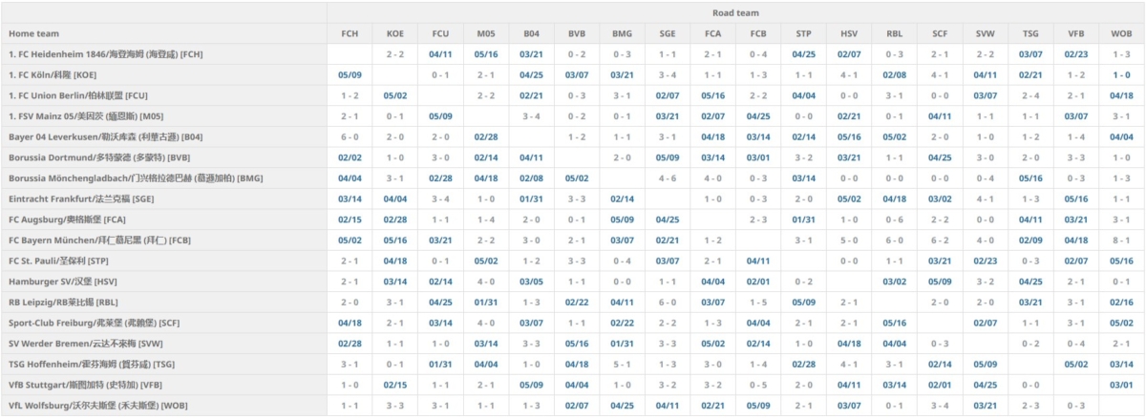Open RB Leipzig's 02/16 fixture against WOB
The width and height of the screenshot is (1146, 418).
click(1121, 303)
